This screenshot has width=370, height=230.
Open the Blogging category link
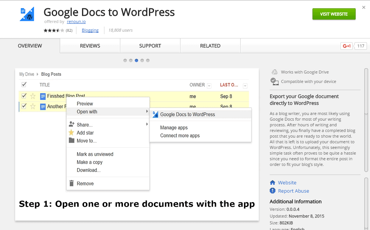click(x=90, y=30)
